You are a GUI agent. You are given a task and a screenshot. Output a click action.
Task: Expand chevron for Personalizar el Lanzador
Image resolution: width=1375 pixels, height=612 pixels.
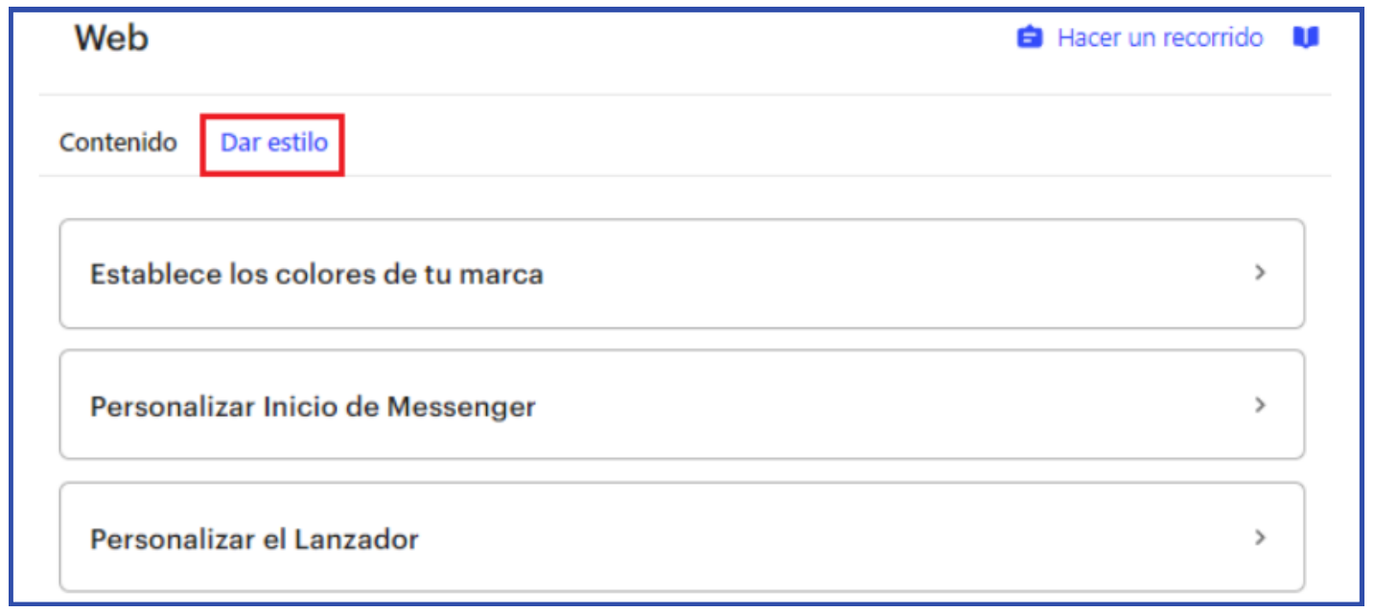pos(1260,537)
